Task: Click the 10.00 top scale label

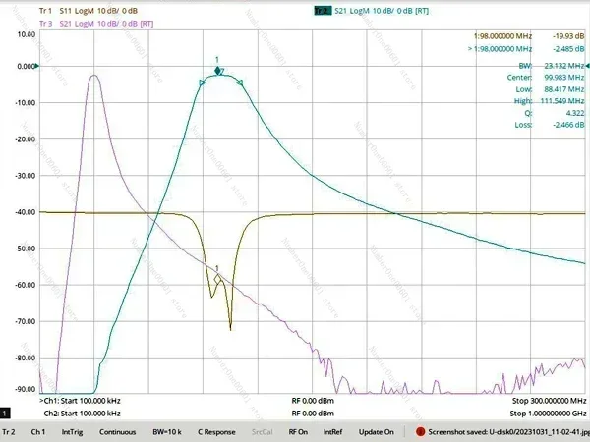Action: [27, 34]
